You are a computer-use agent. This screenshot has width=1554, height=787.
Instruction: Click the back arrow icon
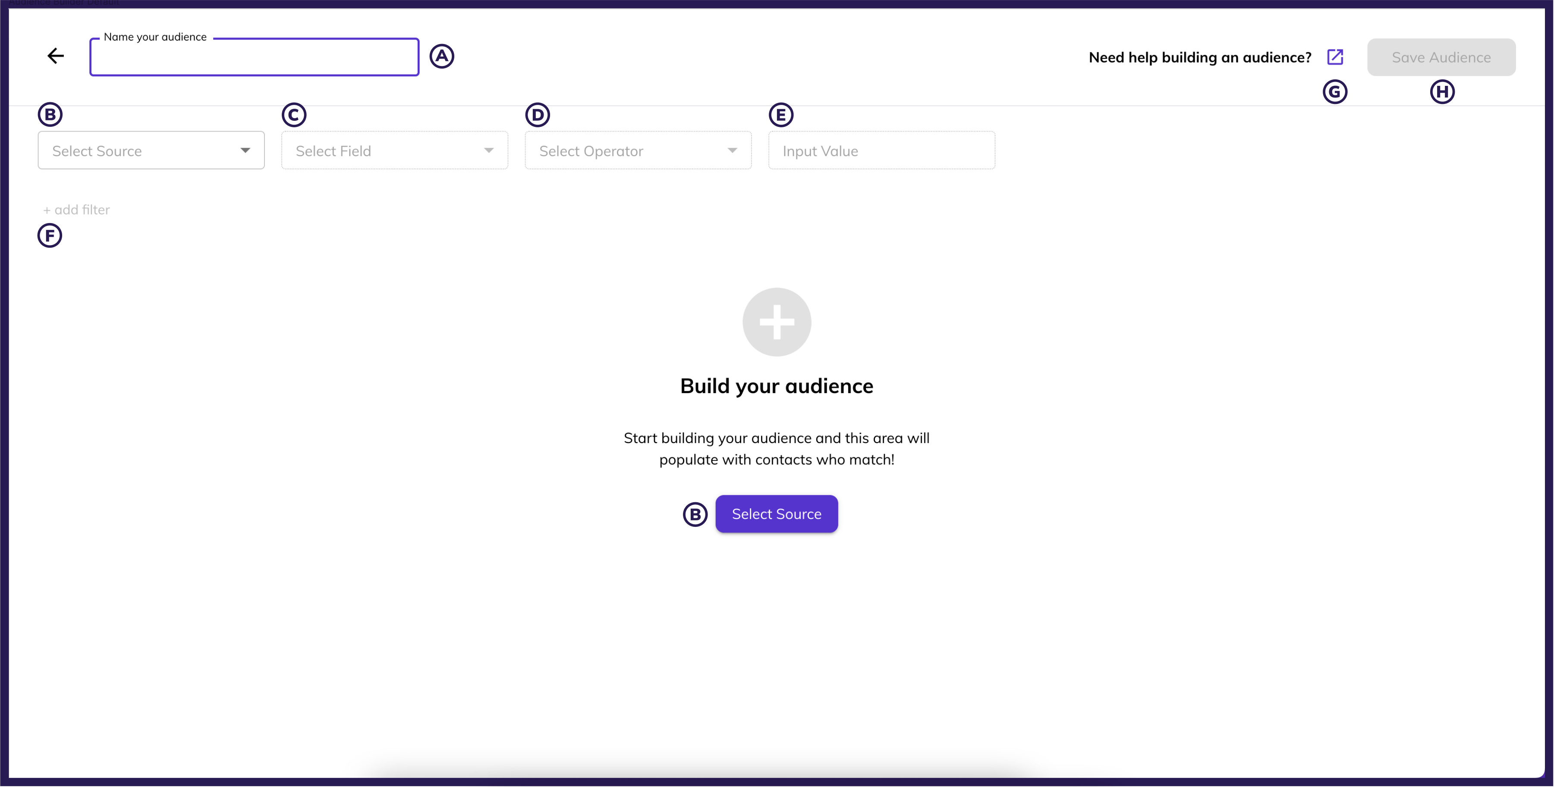point(56,56)
